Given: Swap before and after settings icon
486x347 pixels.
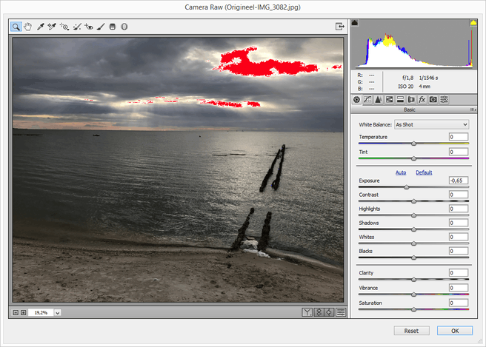Looking at the screenshot, I should 319,312.
